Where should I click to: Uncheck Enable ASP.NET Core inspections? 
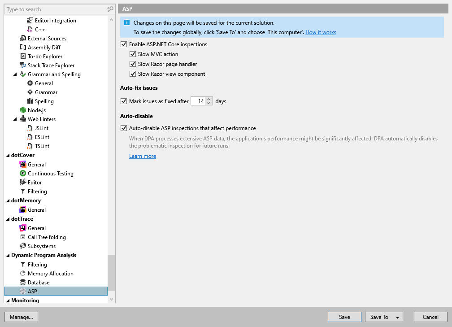[x=124, y=44]
